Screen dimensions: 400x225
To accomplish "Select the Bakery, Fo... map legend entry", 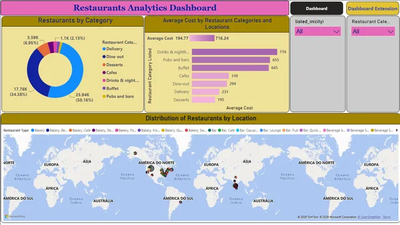I will pyautogui.click(x=126, y=131).
